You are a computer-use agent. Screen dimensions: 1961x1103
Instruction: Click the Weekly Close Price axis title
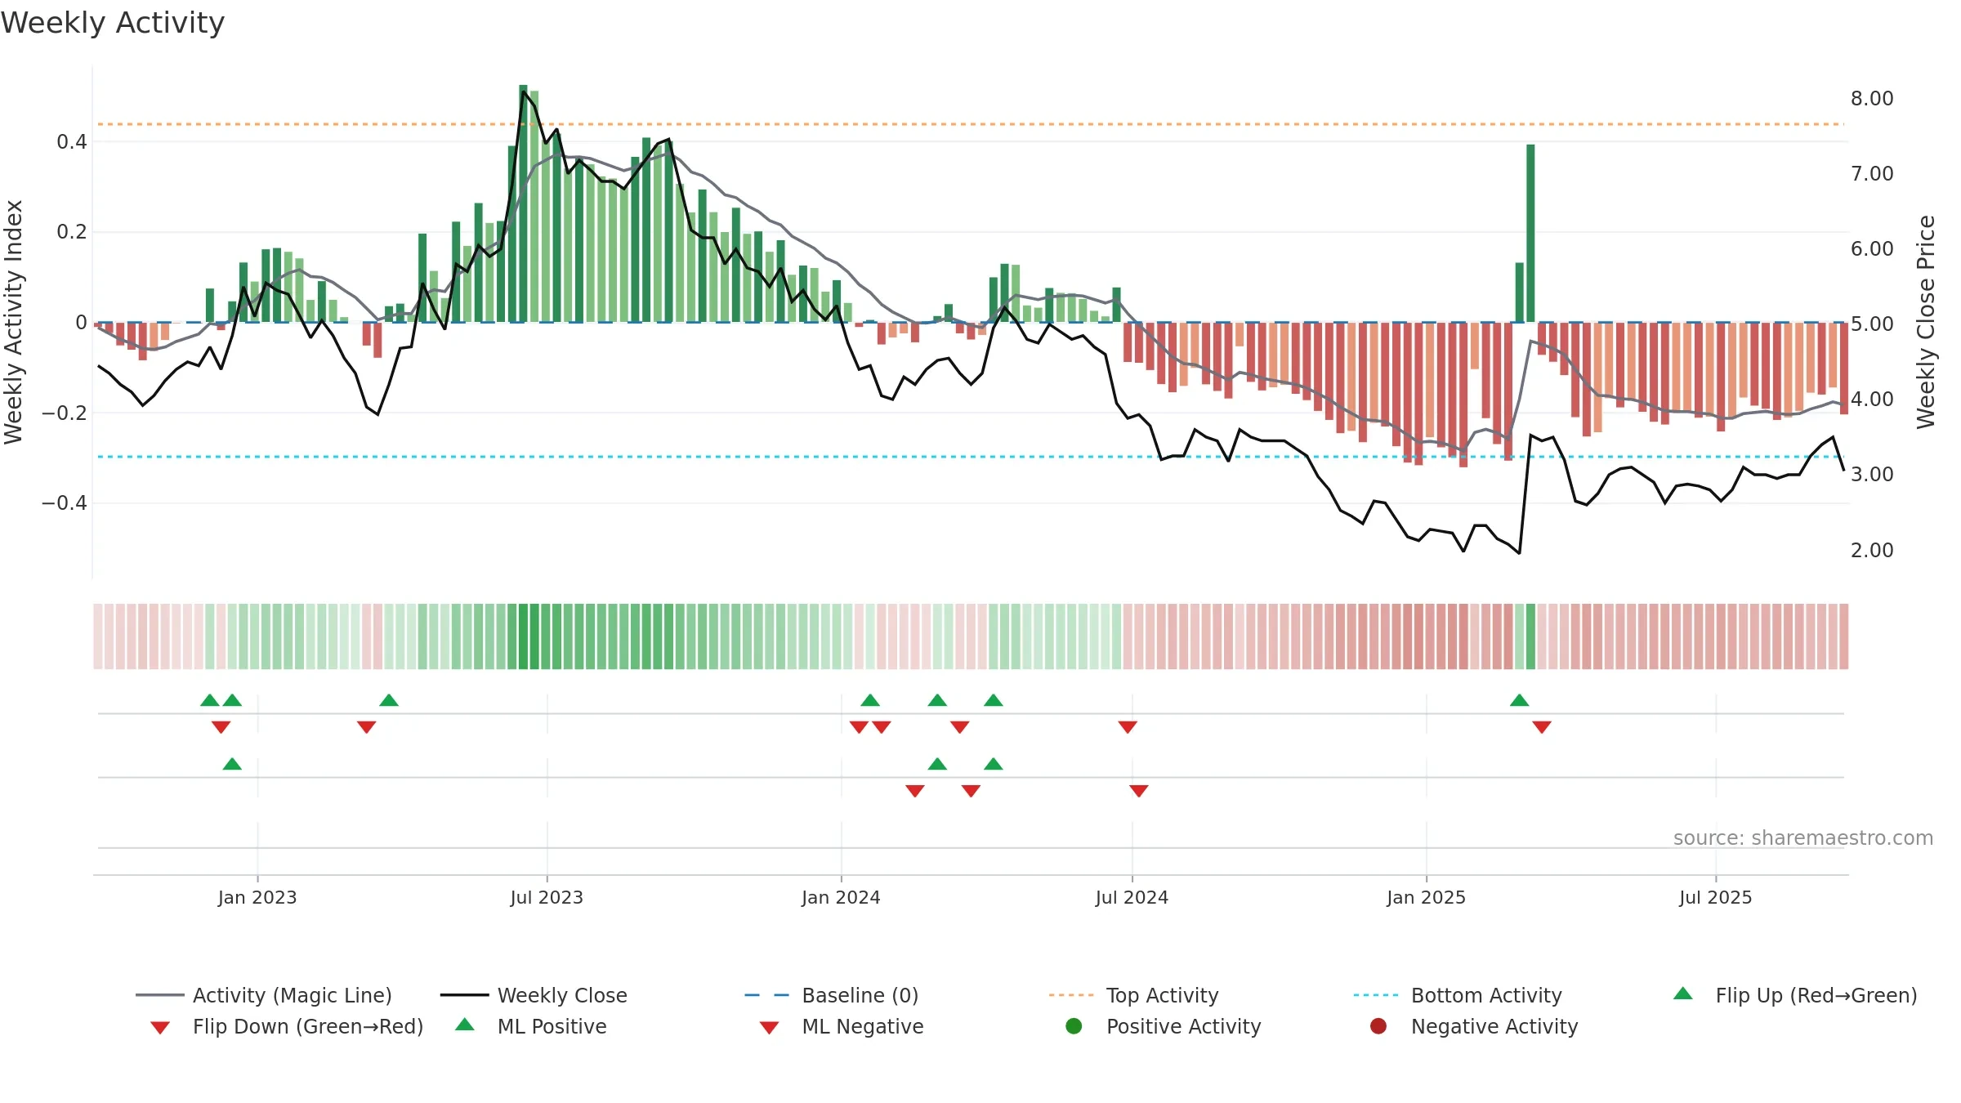click(x=1926, y=322)
